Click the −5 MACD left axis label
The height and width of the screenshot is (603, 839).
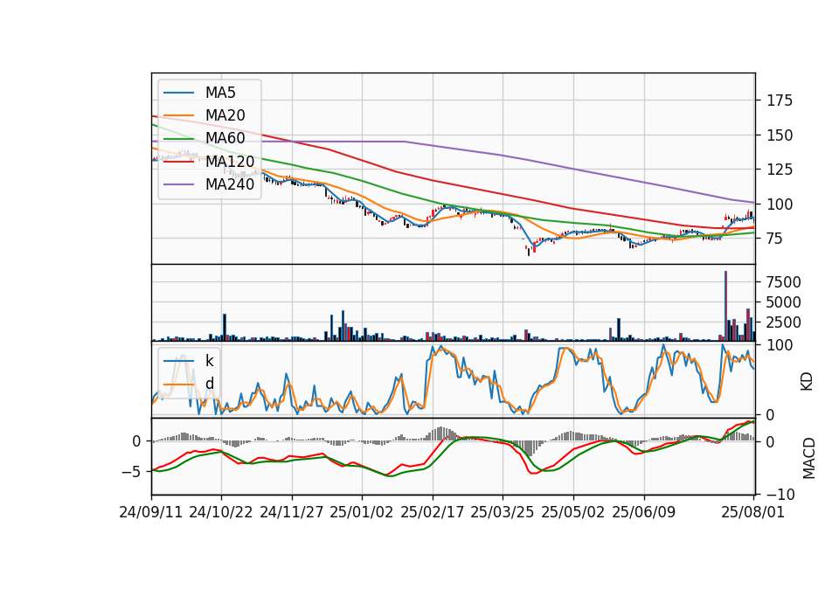click(x=132, y=472)
